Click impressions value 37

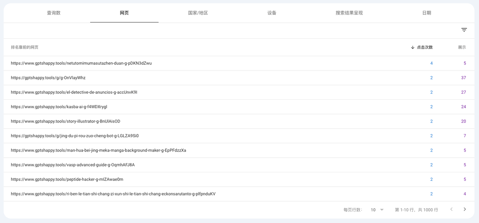tap(463, 78)
